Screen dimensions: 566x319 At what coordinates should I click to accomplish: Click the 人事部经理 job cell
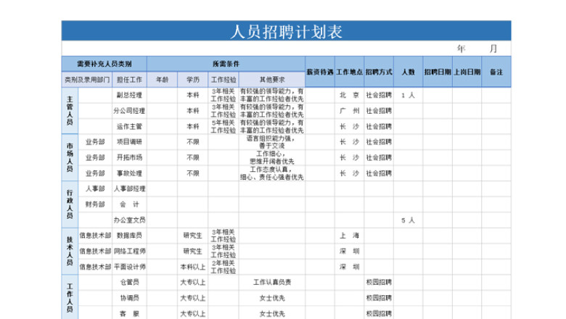129,189
